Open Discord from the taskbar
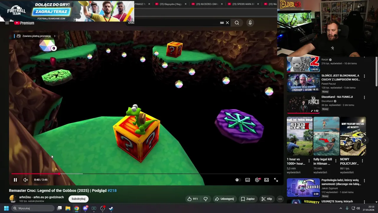 pyautogui.click(x=85, y=208)
